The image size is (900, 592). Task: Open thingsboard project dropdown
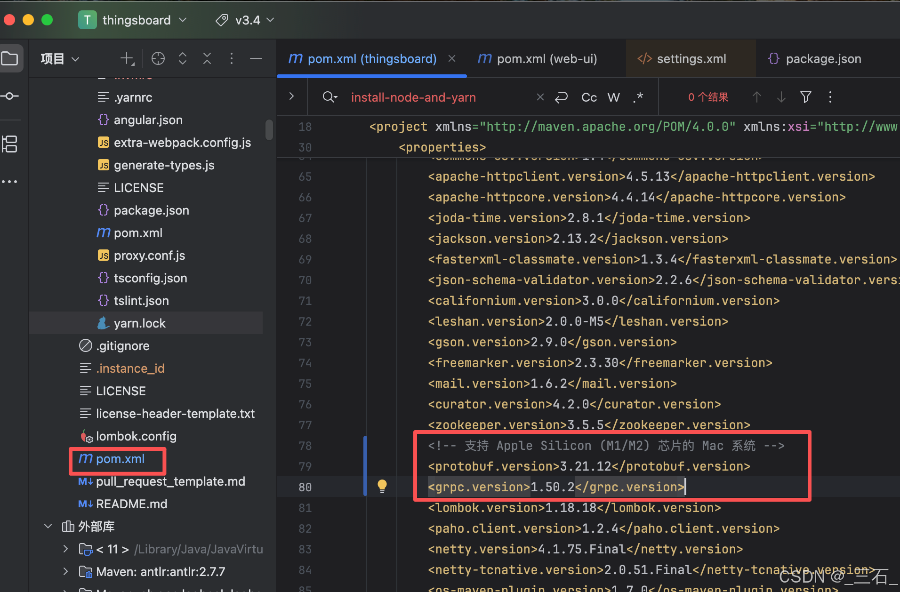[x=133, y=20]
